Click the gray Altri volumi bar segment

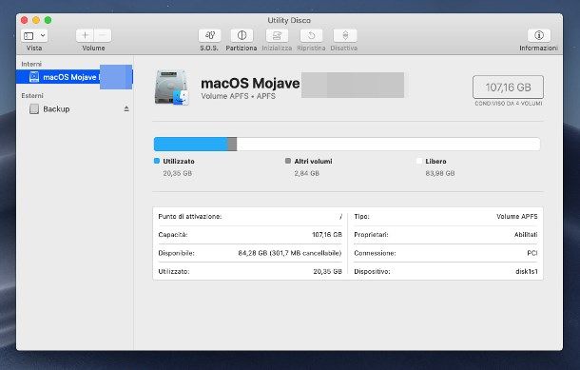coord(232,144)
